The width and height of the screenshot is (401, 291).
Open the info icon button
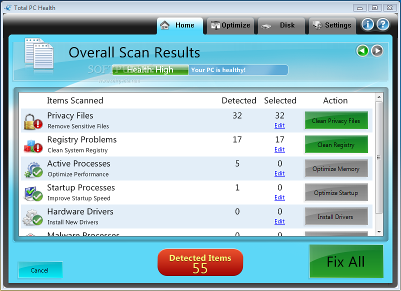click(x=367, y=24)
